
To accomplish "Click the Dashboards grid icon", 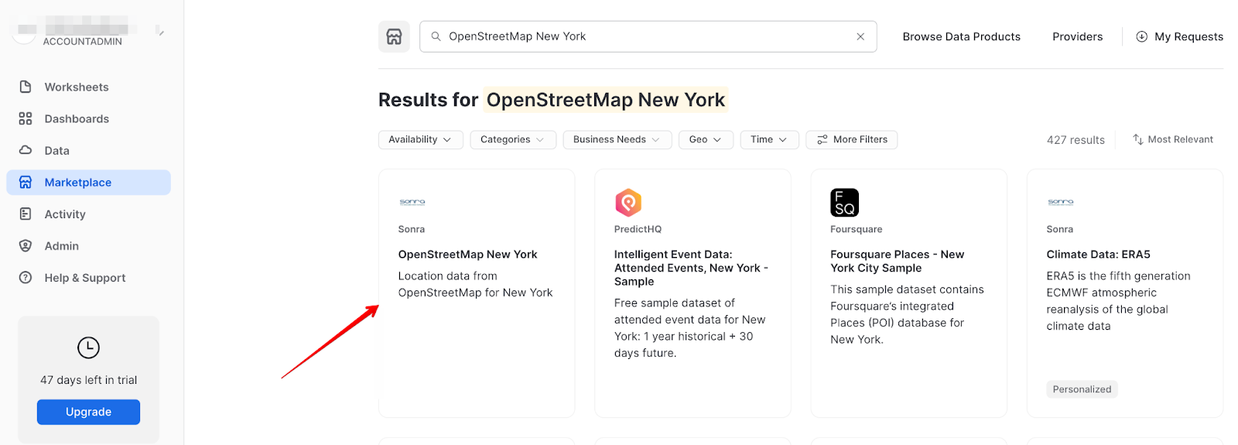I will click(26, 118).
